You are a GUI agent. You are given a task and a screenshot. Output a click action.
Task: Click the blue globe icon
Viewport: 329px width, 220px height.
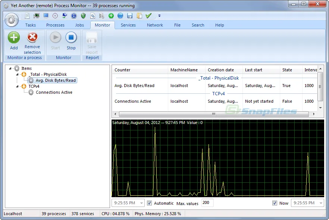120,16
